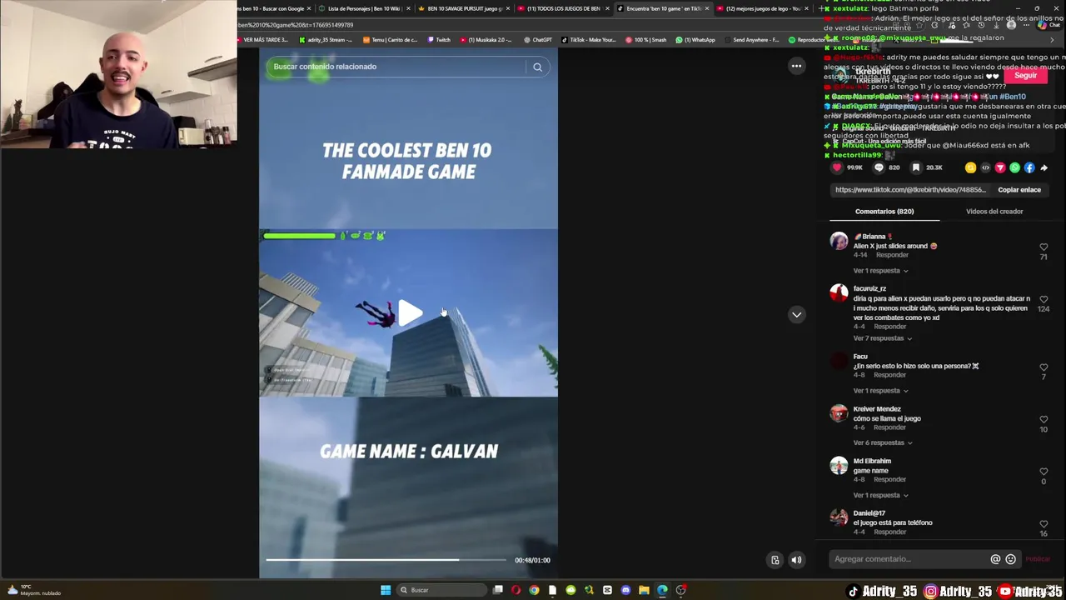
Task: Like Kreiver Mendez's comment with heart
Action: (1044, 419)
